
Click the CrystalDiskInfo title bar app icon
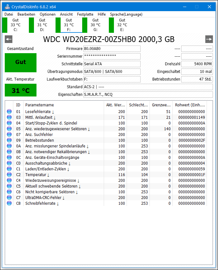pos(7,7)
